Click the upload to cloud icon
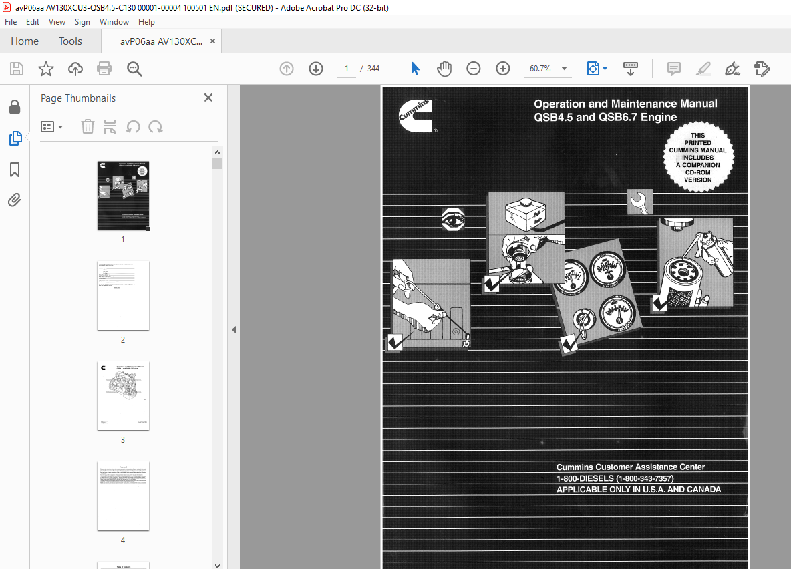Viewport: 791px width, 569px height. tap(75, 69)
